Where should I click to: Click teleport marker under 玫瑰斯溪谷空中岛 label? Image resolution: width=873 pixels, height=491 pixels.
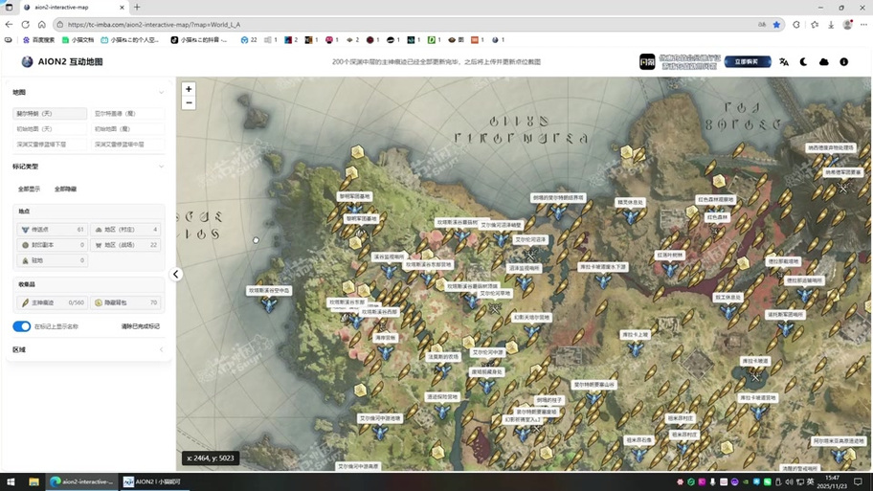coord(269,304)
